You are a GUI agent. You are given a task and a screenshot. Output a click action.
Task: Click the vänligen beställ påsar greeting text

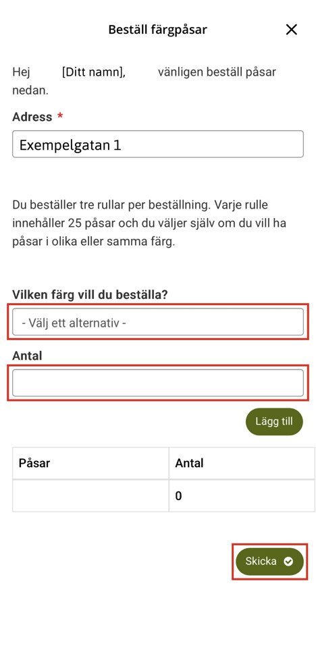[x=217, y=72]
